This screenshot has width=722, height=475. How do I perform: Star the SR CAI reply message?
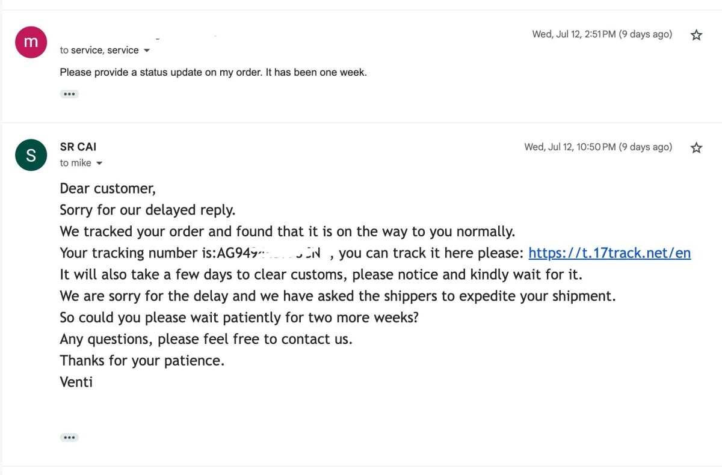click(x=696, y=147)
